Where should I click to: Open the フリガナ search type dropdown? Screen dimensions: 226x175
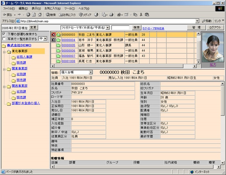click(108, 27)
